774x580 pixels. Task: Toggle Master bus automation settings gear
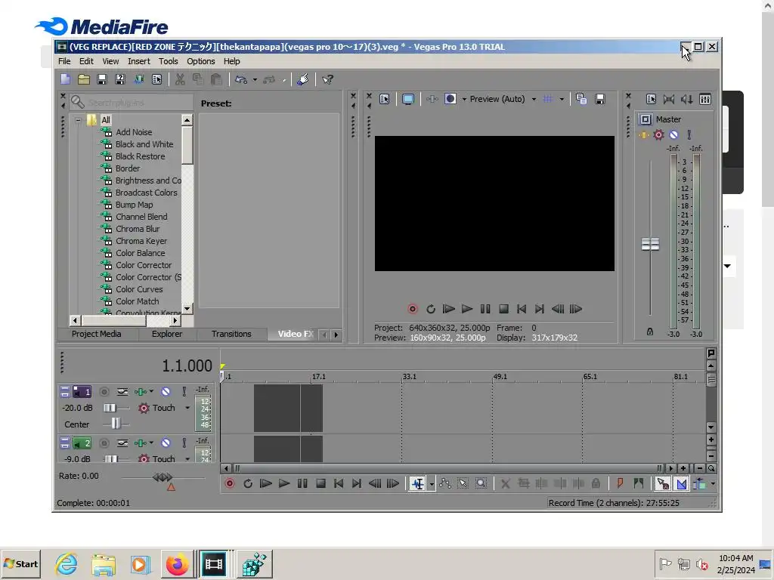point(658,134)
